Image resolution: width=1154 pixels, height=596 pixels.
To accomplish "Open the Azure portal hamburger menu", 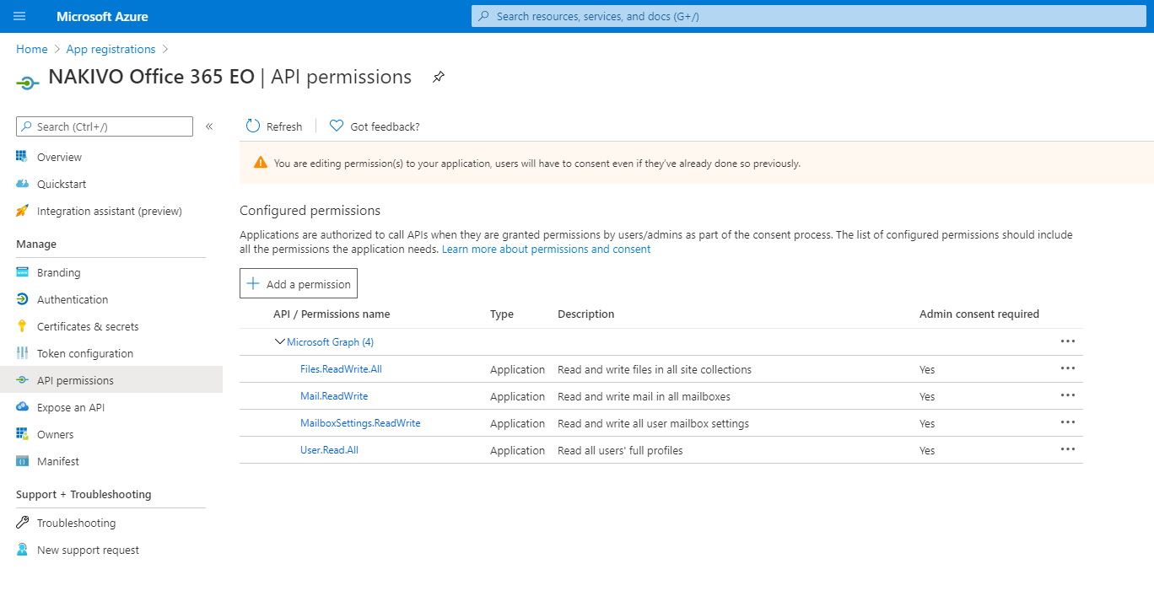I will click(20, 16).
